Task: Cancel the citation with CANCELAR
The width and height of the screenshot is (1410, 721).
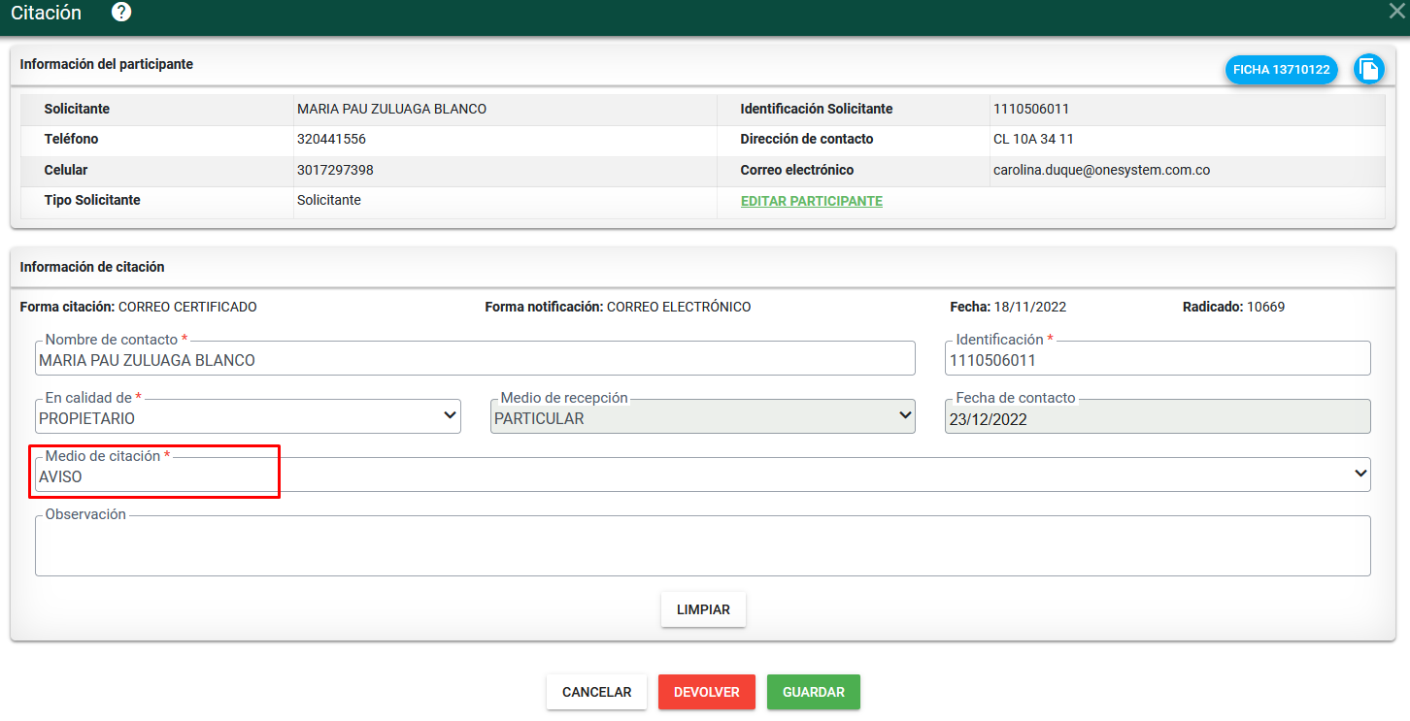Action: (597, 692)
